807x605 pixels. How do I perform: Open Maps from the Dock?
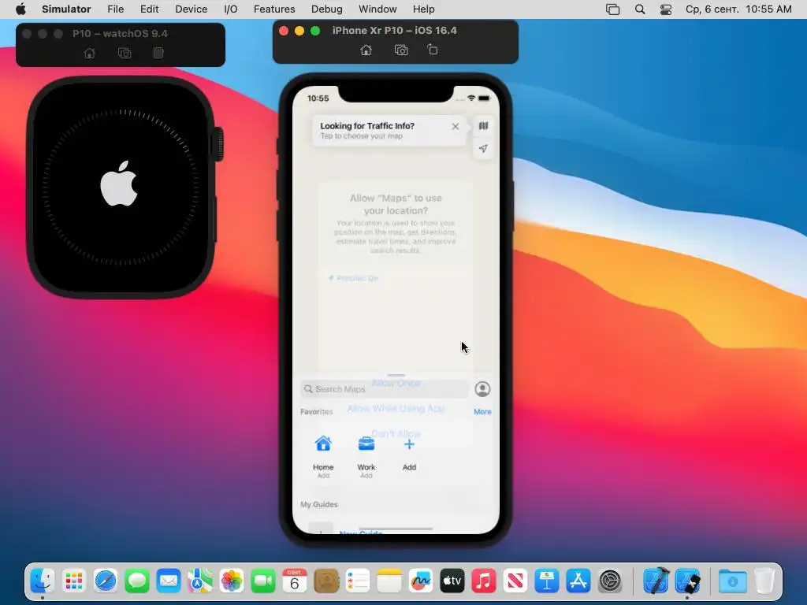coord(200,581)
